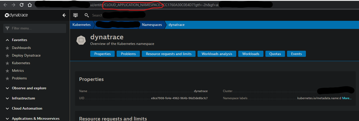Click the search magnifier icon
Image resolution: width=359 pixels, height=121 pixels.
(87, 15)
